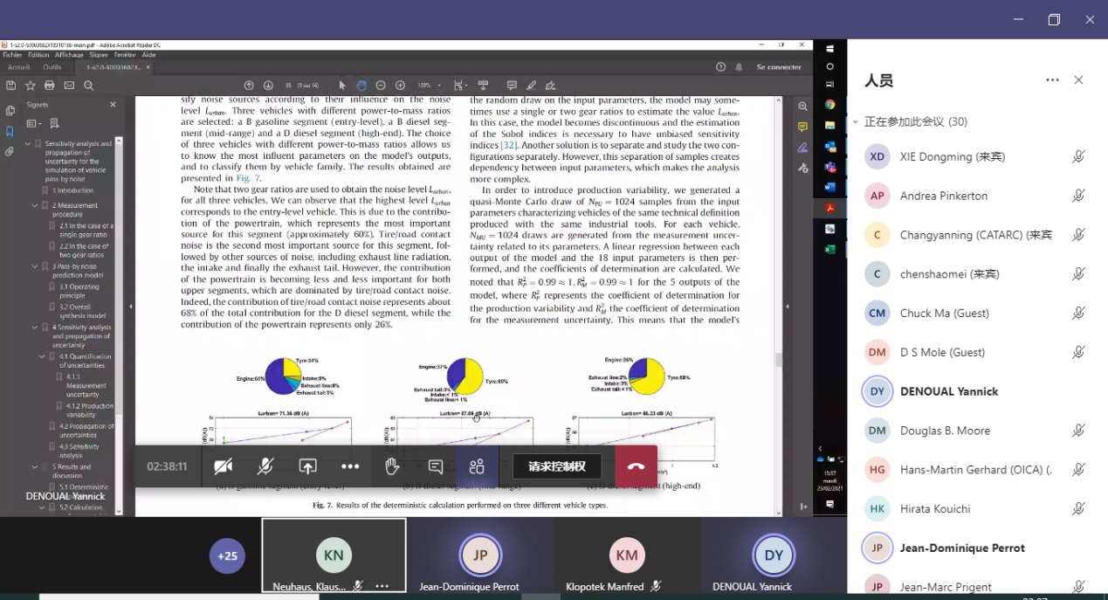The width and height of the screenshot is (1108, 600).
Task: Toggle the participants panel button
Action: pos(477,466)
